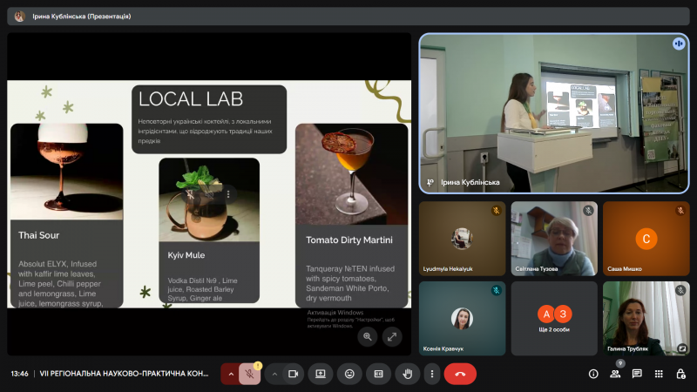Raise your hand in the meeting
Viewport: 697px width, 392px height.
[x=407, y=374]
